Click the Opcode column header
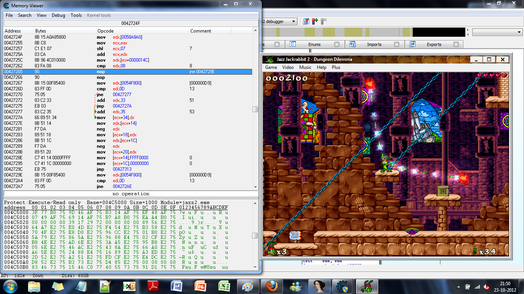The width and height of the screenshot is (524, 294). pos(142,31)
